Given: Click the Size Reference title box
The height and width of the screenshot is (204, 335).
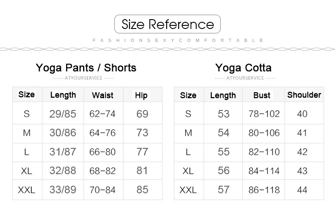Looking at the screenshot, I should [167, 24].
